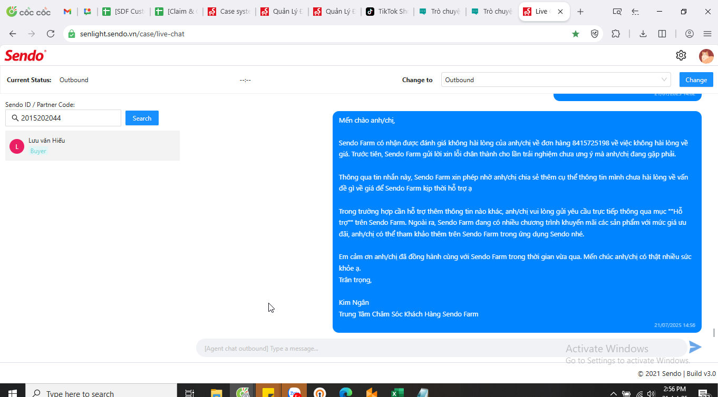Click the back navigation arrow in browser

pyautogui.click(x=13, y=34)
